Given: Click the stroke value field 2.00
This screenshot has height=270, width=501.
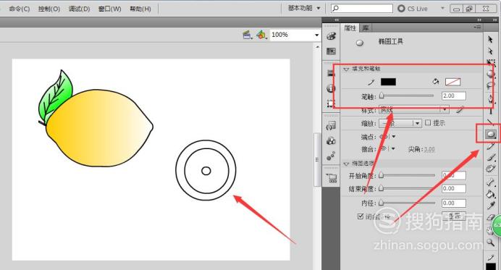Looking at the screenshot, I should 454,96.
